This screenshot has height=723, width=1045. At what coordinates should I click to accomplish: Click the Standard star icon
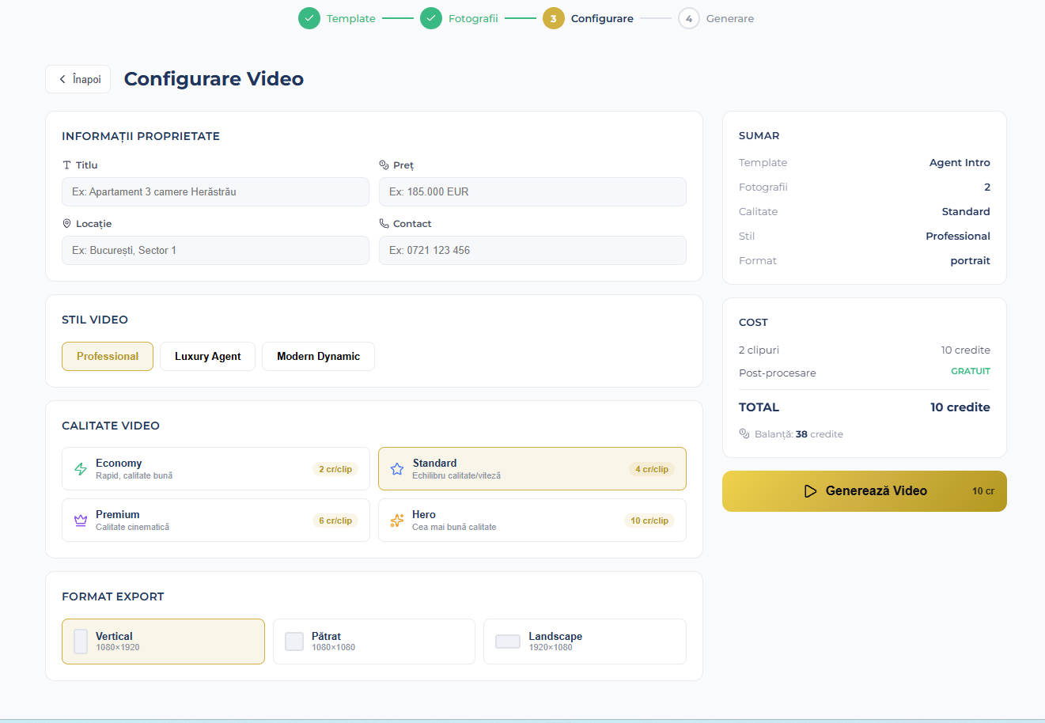click(x=397, y=469)
